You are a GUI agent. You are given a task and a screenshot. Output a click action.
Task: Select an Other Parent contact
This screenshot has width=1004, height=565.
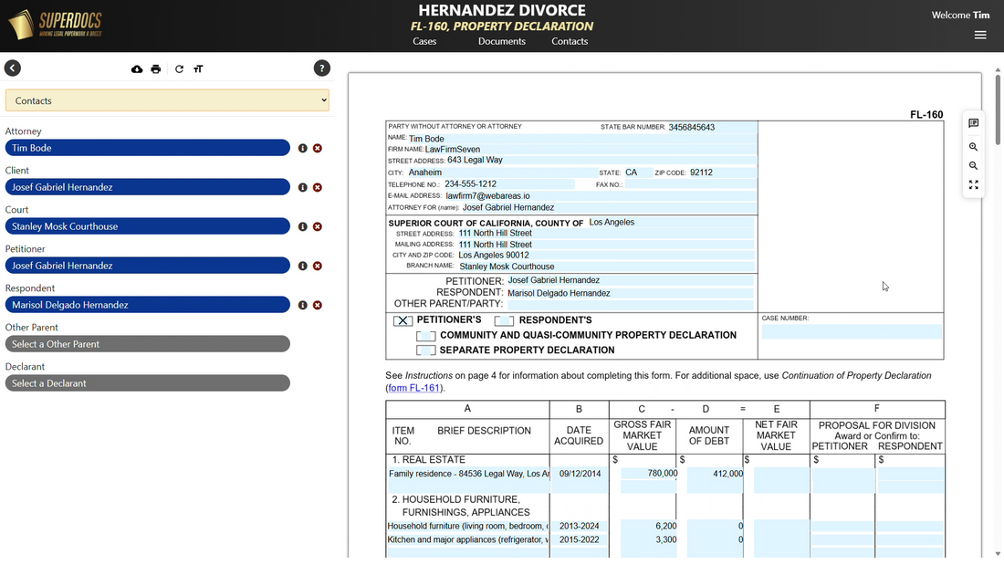(147, 344)
